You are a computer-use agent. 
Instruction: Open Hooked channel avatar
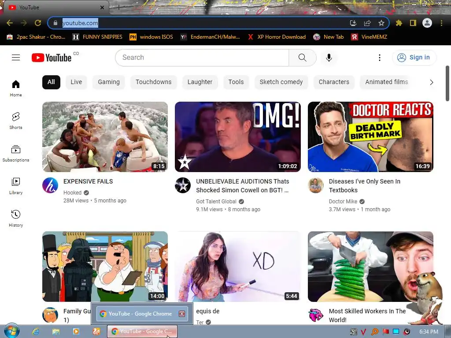(x=50, y=185)
